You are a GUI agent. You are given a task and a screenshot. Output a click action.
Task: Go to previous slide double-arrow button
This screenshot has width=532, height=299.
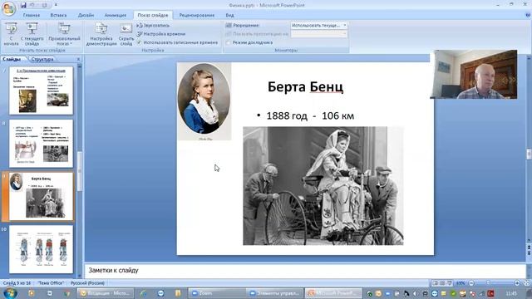coord(529,248)
